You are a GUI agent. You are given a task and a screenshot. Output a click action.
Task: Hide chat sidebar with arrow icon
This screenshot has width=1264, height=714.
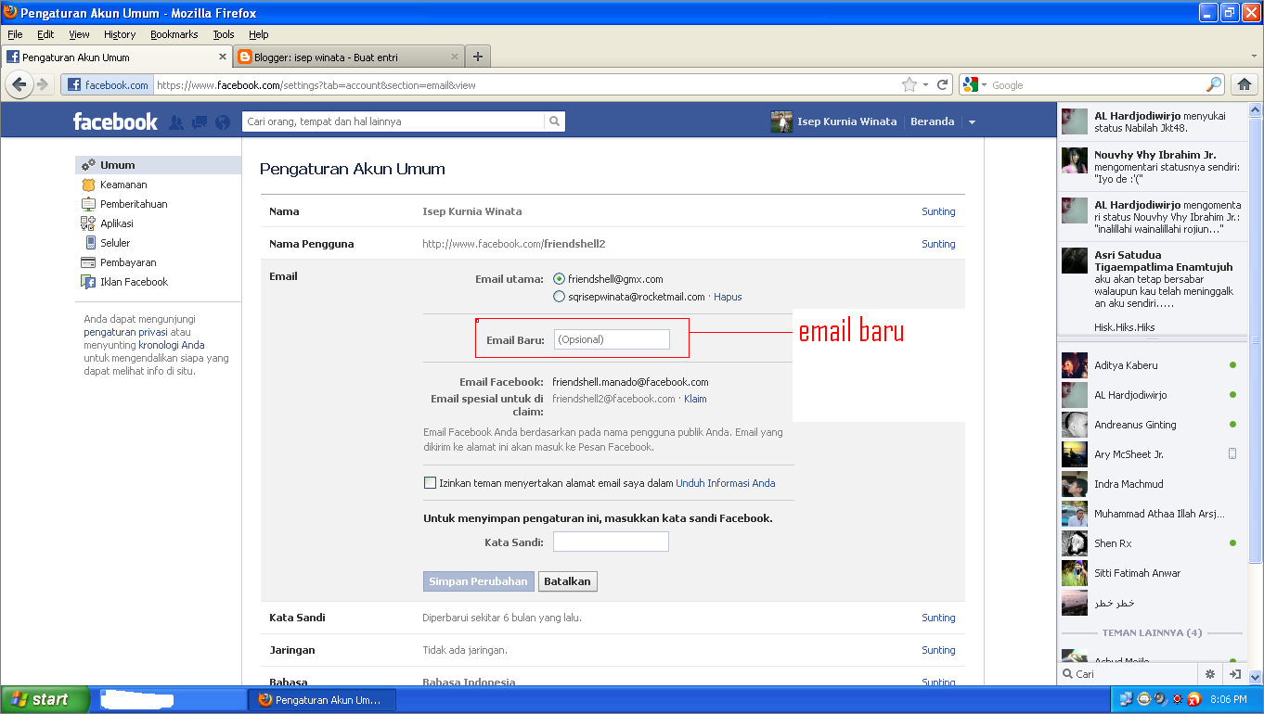1235,674
